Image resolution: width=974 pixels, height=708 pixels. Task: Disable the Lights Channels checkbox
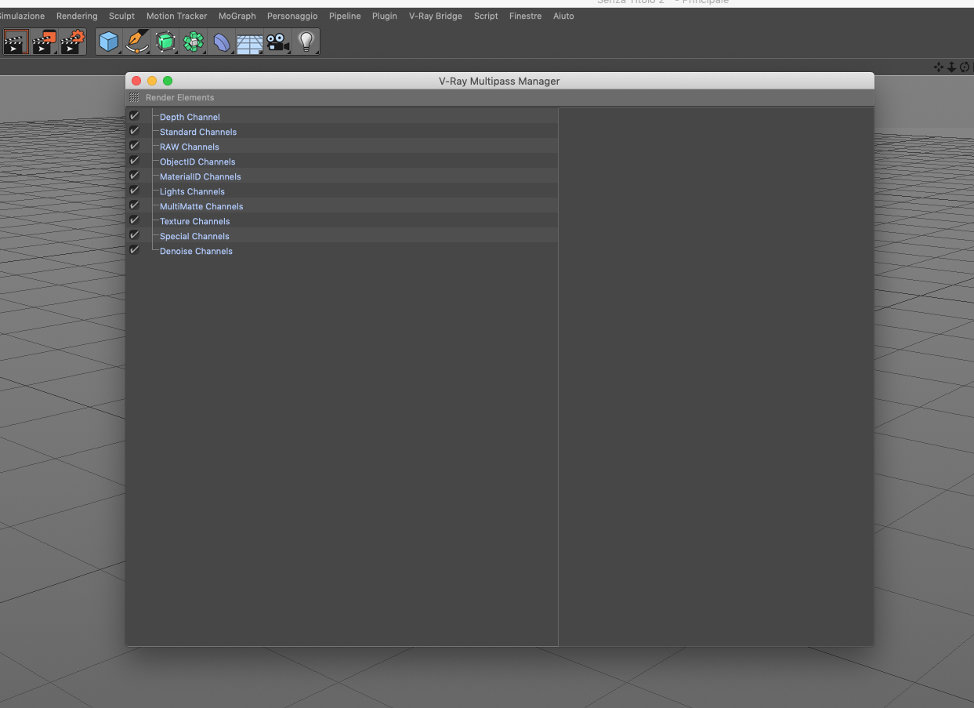click(134, 191)
